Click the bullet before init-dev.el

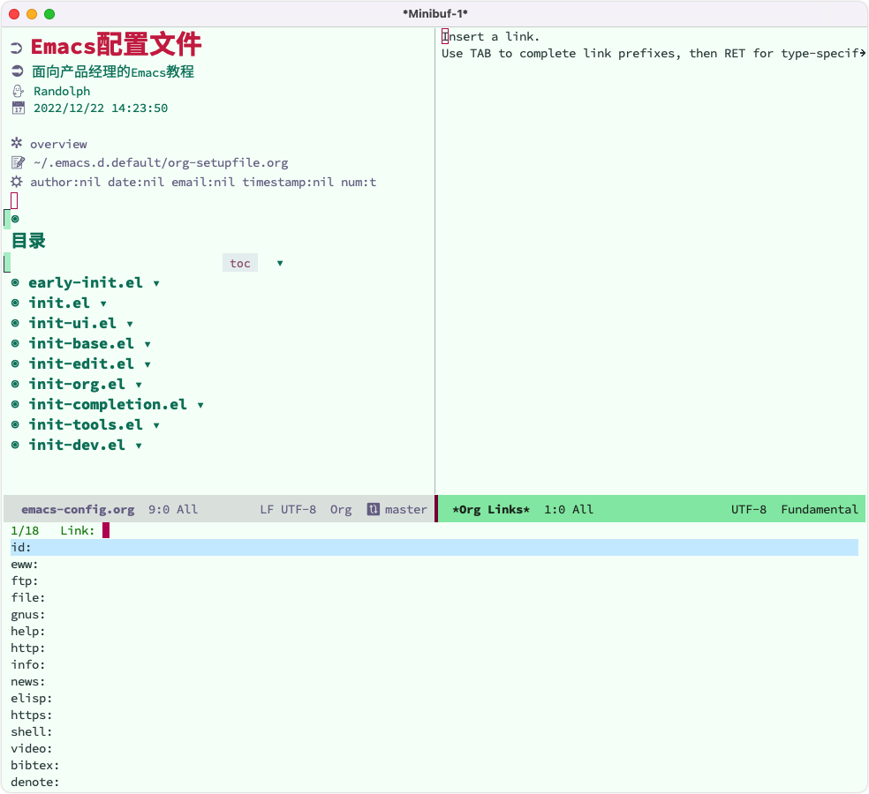tap(16, 446)
